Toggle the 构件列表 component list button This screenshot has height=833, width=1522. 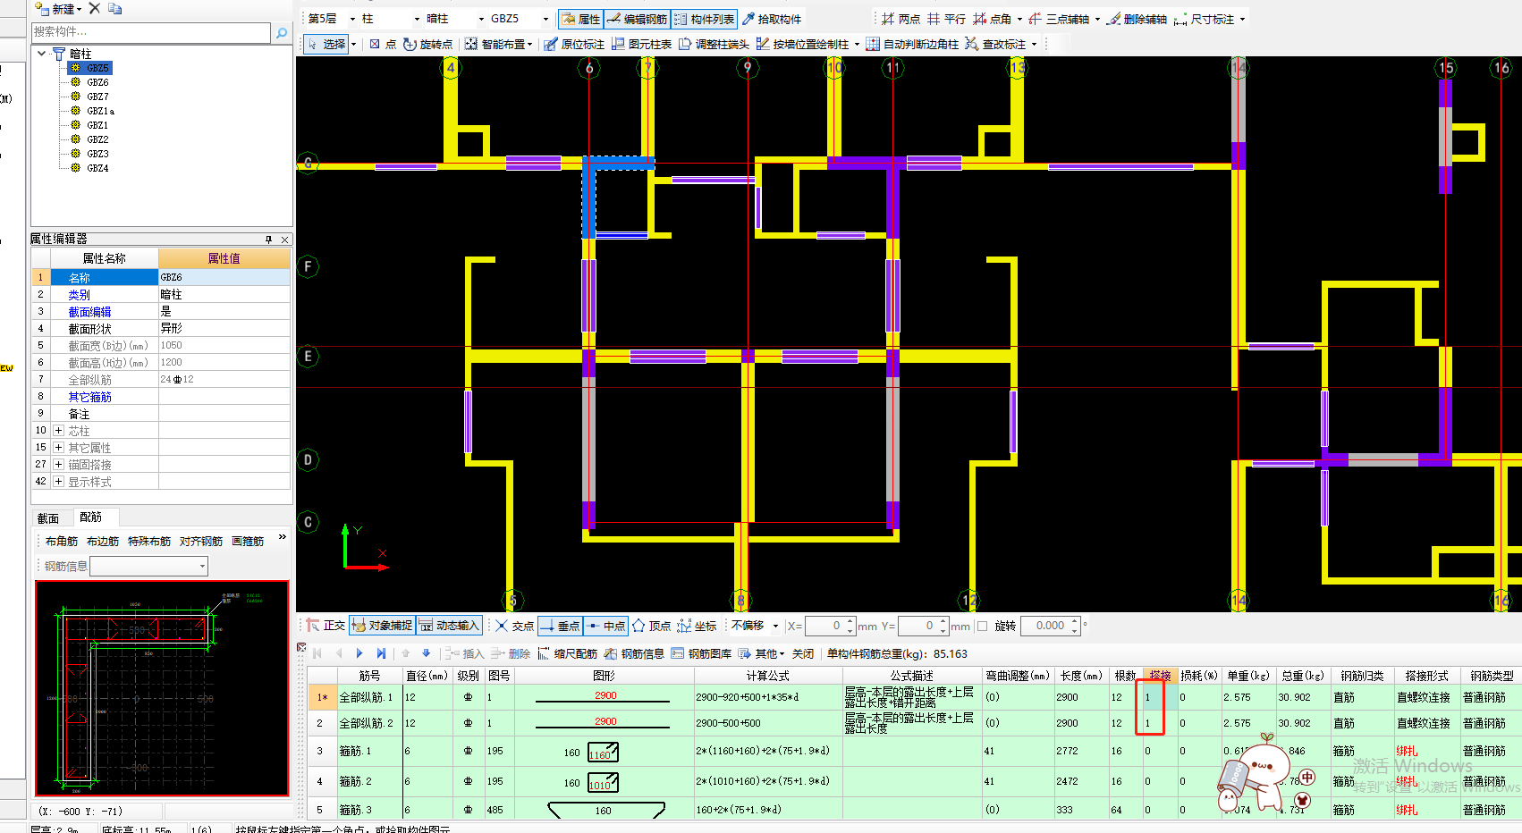pyautogui.click(x=704, y=19)
